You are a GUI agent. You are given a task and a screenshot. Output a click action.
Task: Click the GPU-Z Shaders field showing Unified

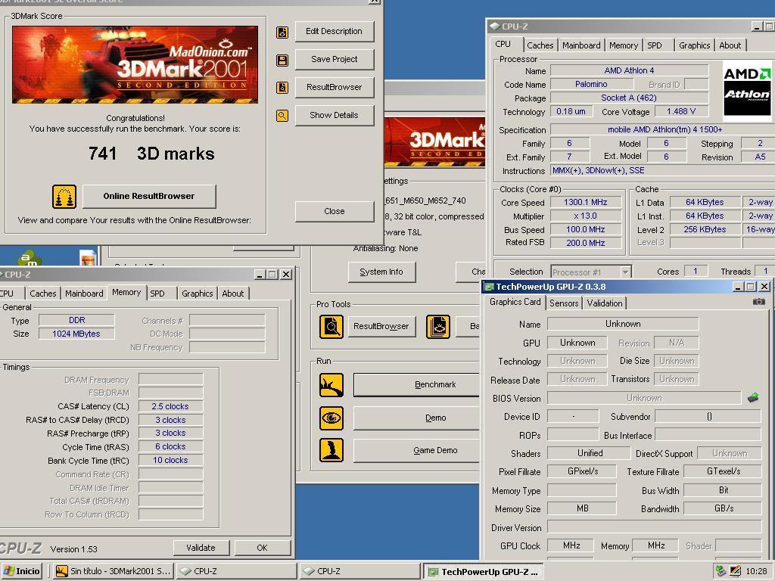(x=589, y=454)
